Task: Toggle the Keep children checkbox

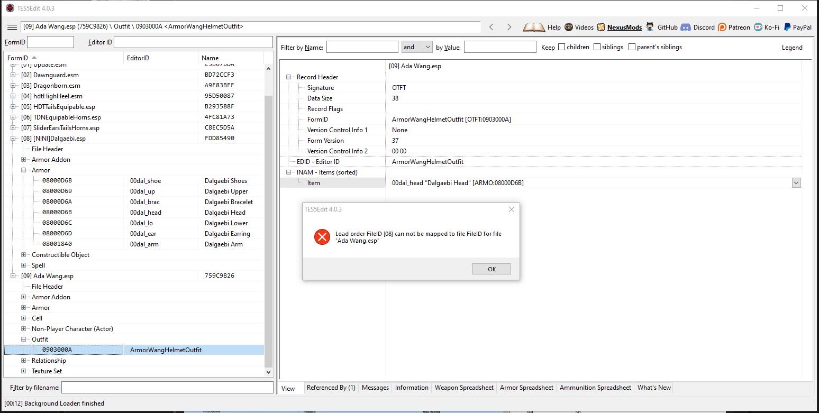Action: (561, 47)
